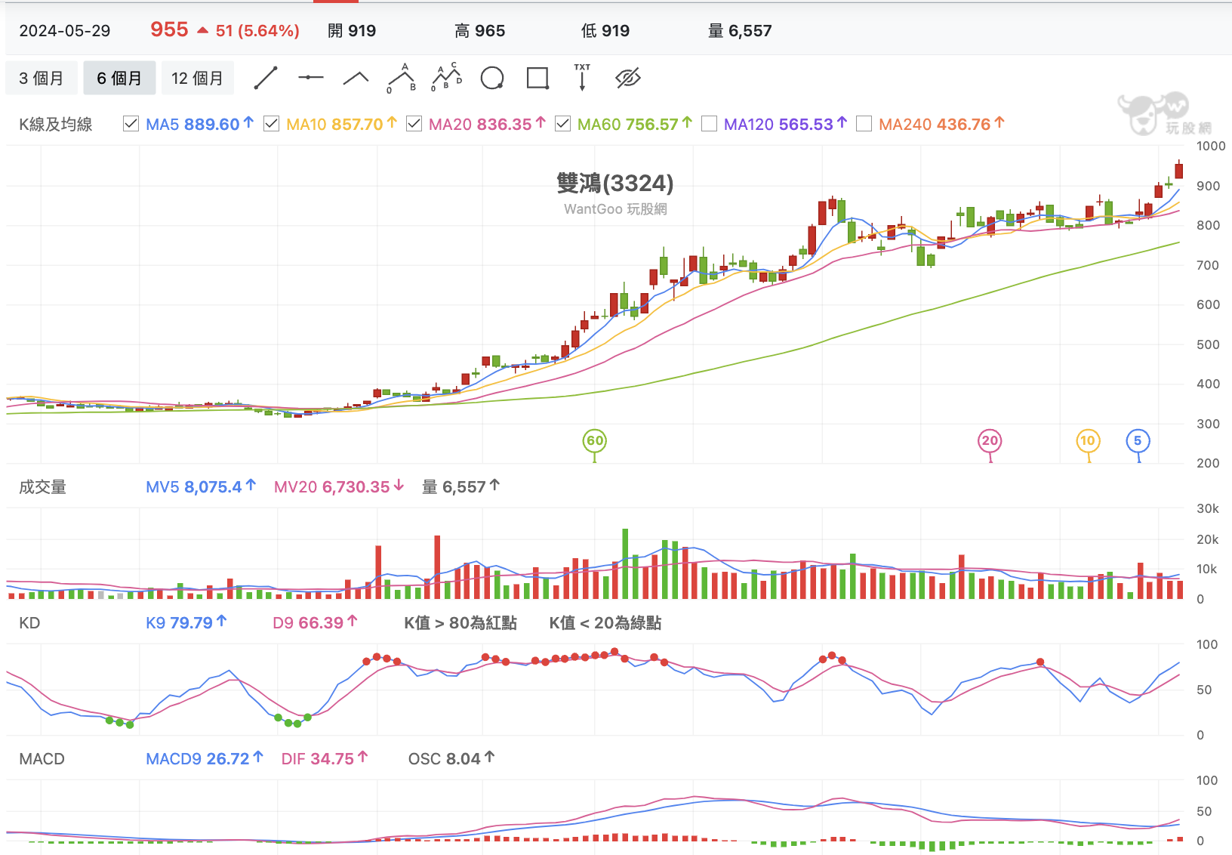Click the tallest green volume bar
The height and width of the screenshot is (855, 1232).
[x=625, y=563]
